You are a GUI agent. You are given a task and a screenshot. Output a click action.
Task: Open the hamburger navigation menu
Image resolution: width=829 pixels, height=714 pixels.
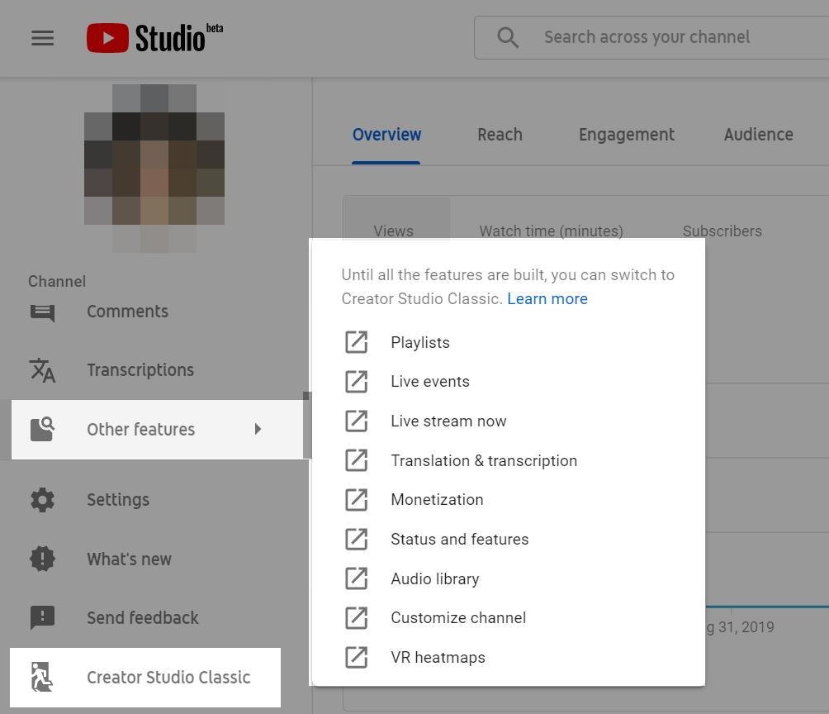[42, 38]
